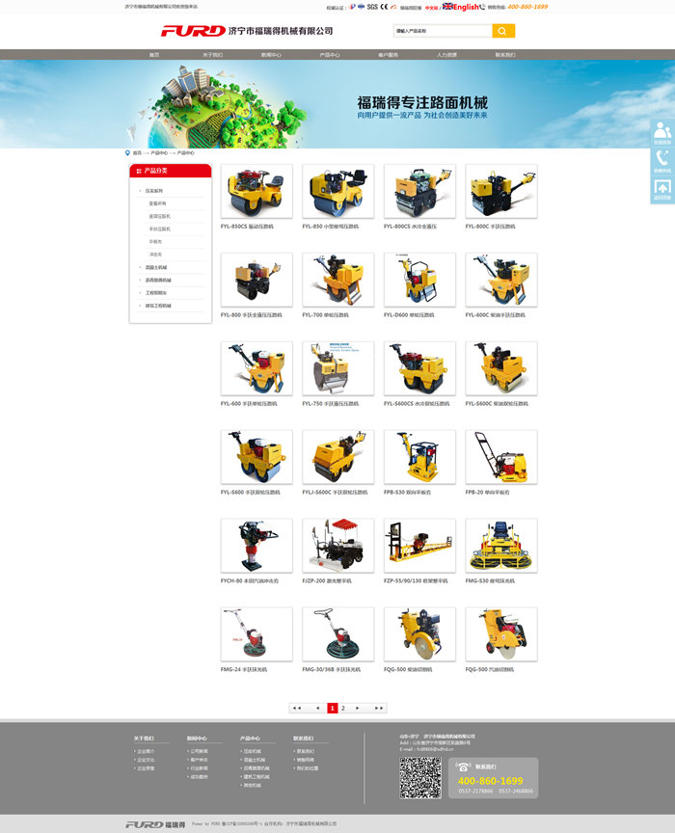Open the FYL-700 single drum roller image
The height and width of the screenshot is (833, 675).
338,280
